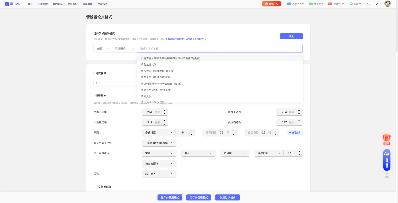This screenshot has width=398, height=203.
Task: Open the notification bell
Action: (x=377, y=4)
